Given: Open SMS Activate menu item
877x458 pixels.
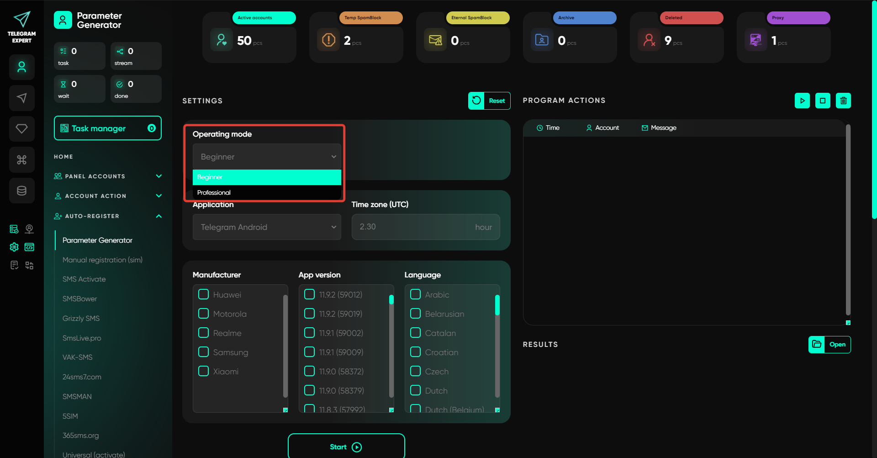Looking at the screenshot, I should [84, 279].
